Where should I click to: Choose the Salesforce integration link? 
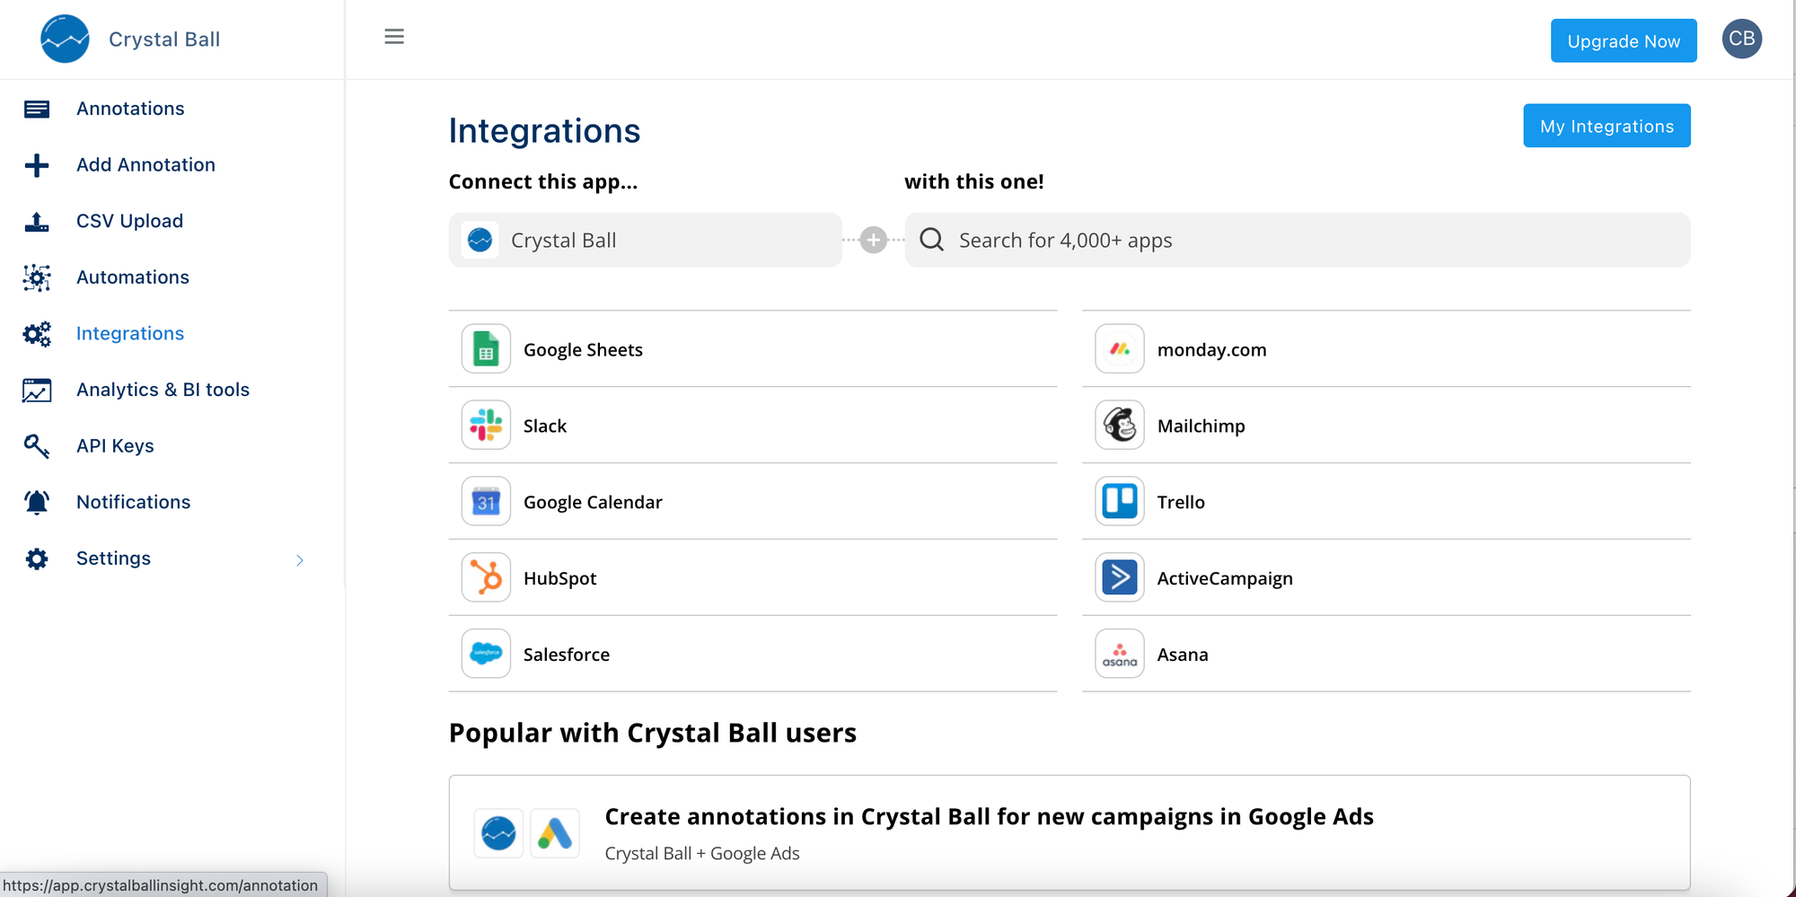(x=753, y=654)
